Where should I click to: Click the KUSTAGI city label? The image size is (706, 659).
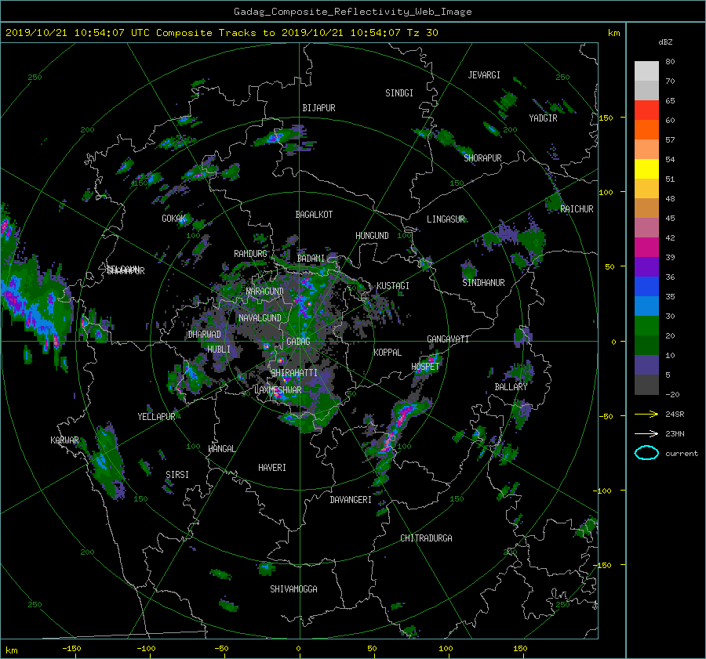click(x=393, y=286)
